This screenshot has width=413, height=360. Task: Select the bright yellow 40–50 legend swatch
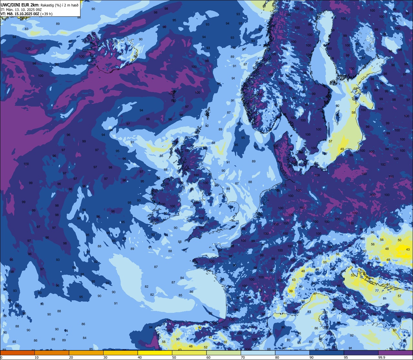pyautogui.click(x=155, y=353)
